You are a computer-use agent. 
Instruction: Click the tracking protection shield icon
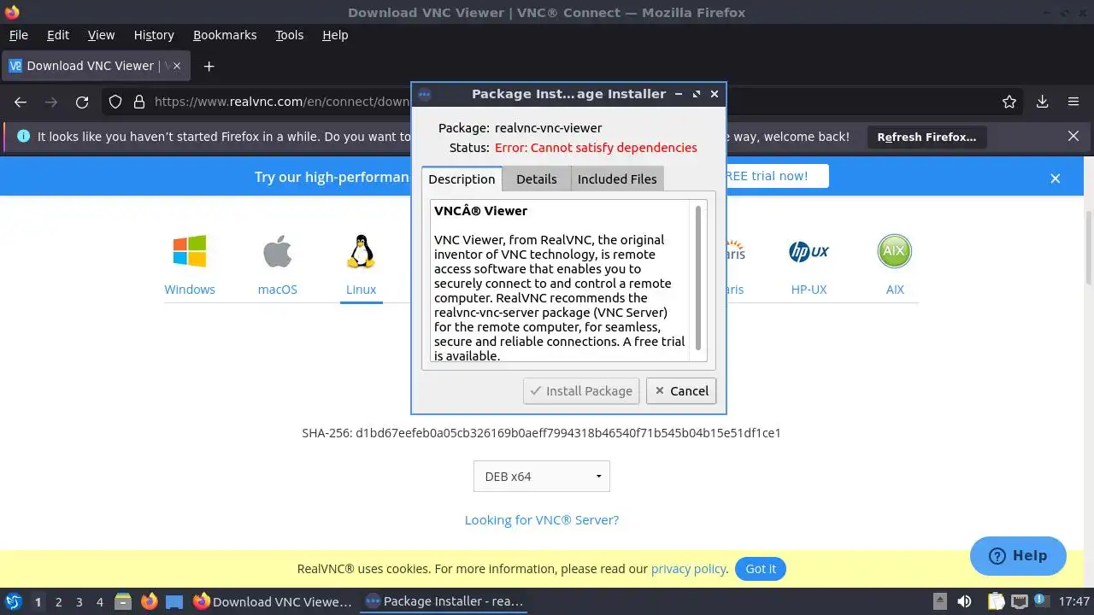point(115,102)
